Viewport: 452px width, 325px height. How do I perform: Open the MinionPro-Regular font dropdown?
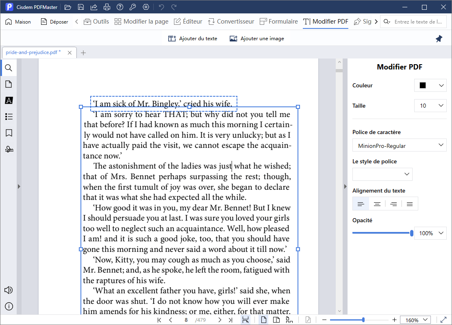click(x=399, y=145)
